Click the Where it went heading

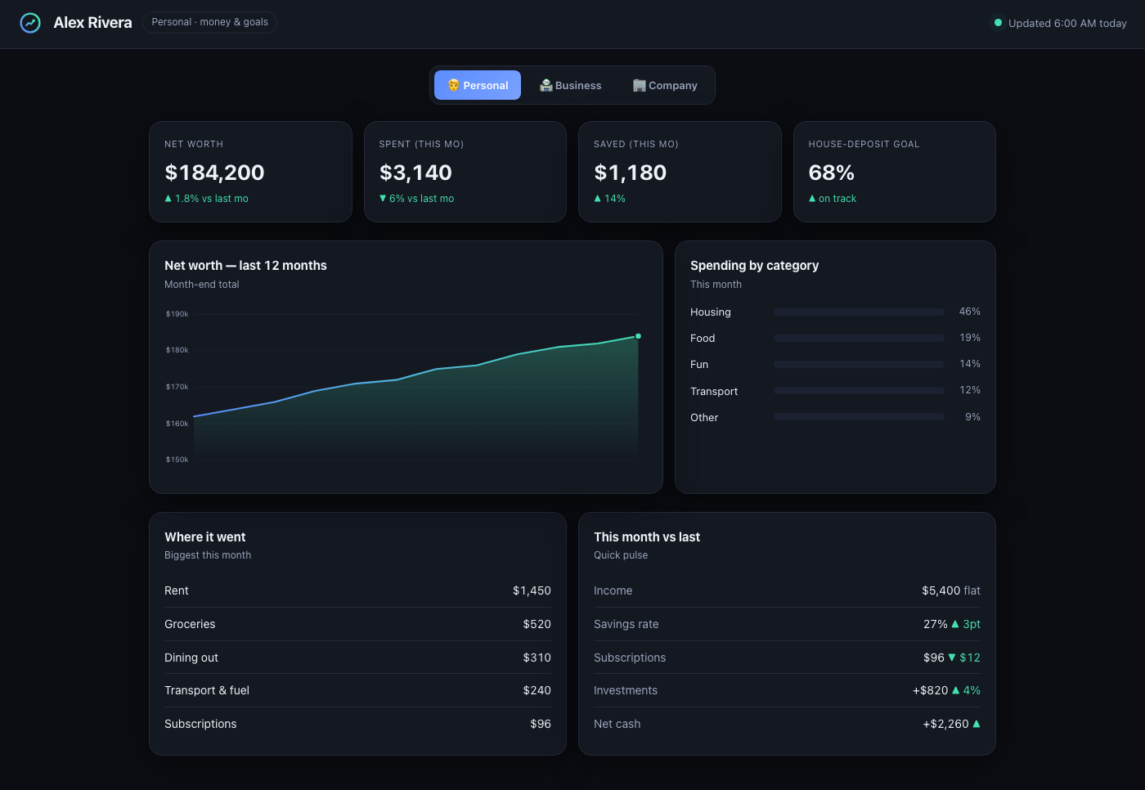click(x=205, y=537)
